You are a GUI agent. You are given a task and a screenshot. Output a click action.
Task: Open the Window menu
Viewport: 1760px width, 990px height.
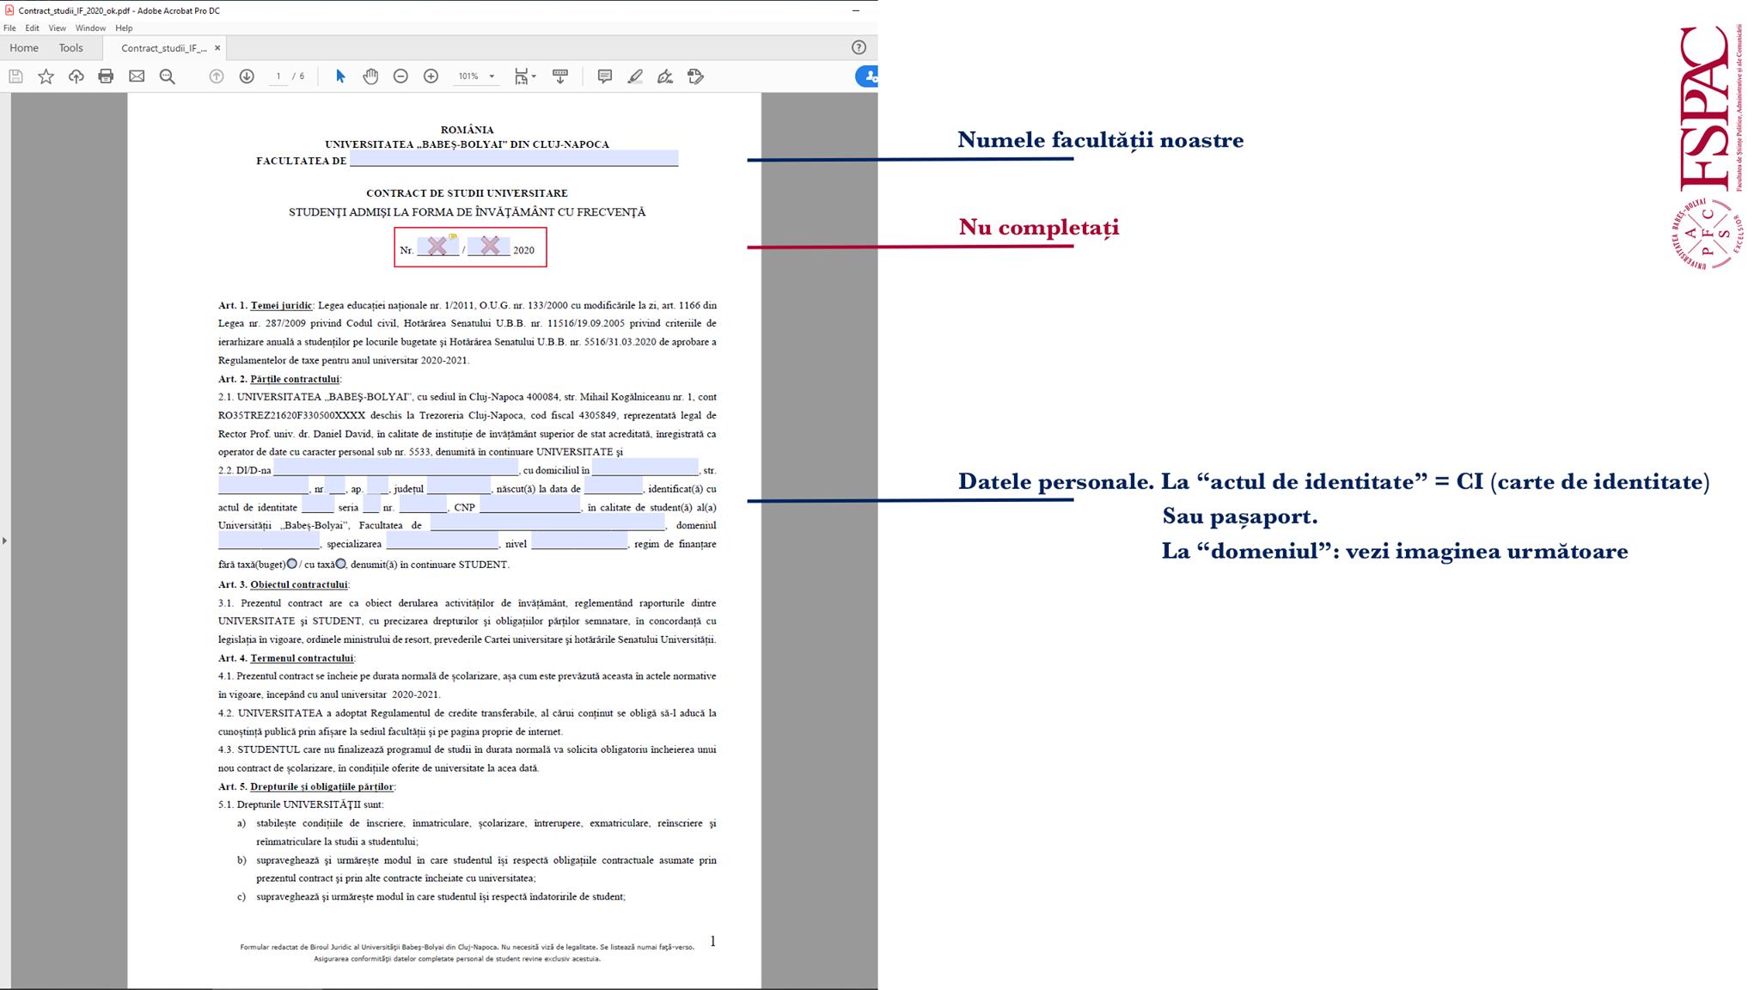click(90, 27)
